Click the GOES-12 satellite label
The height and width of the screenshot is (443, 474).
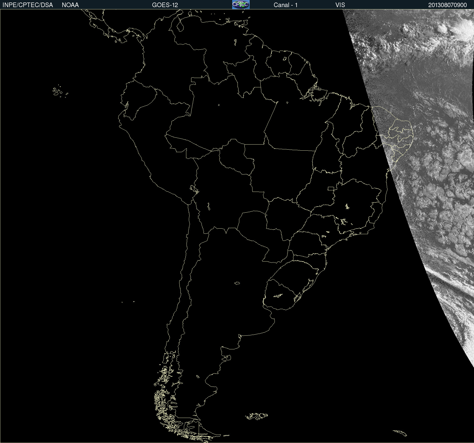coord(165,5)
